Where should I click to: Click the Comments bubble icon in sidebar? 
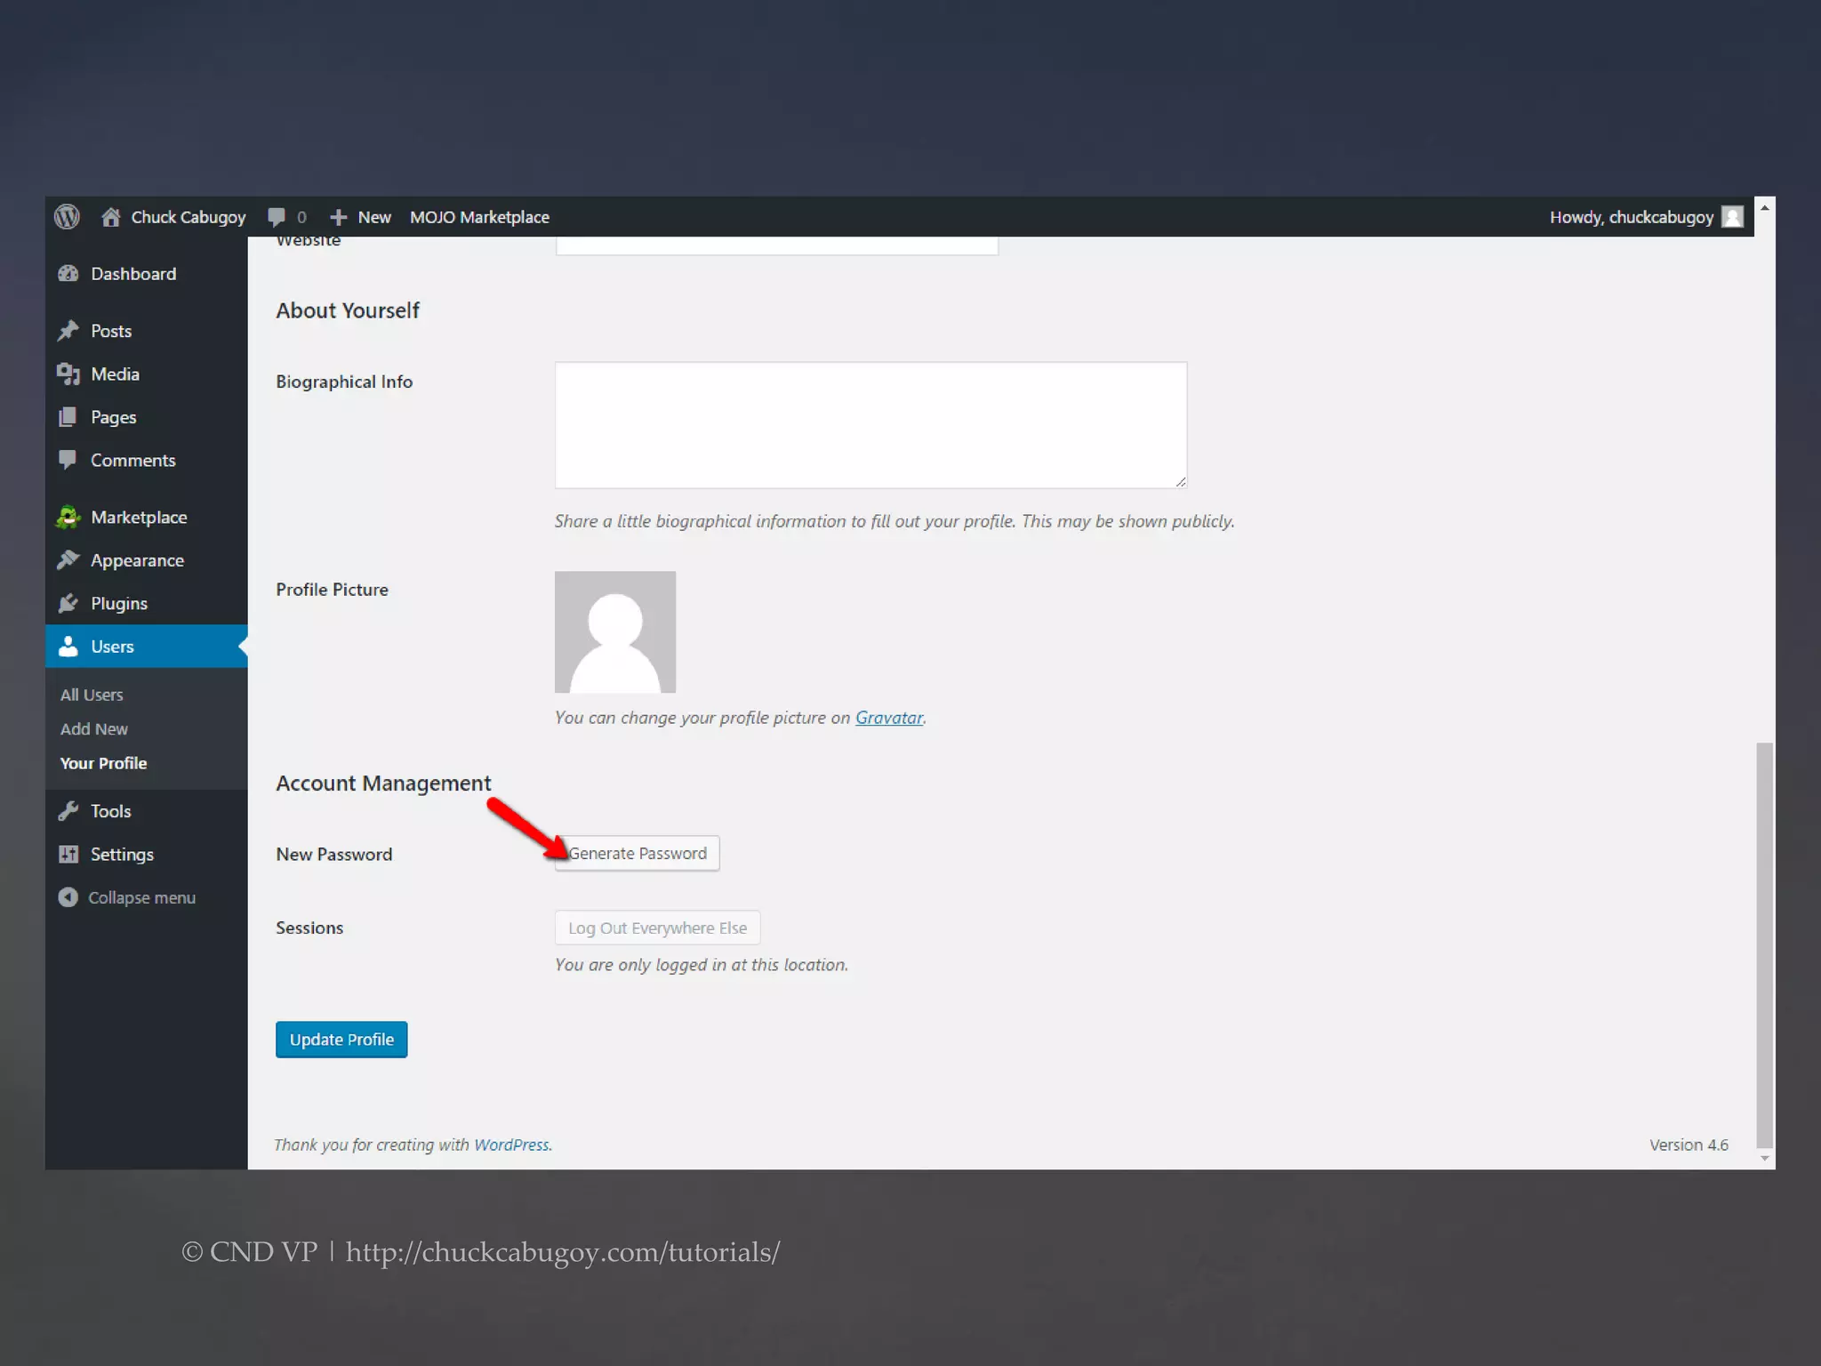coord(68,460)
